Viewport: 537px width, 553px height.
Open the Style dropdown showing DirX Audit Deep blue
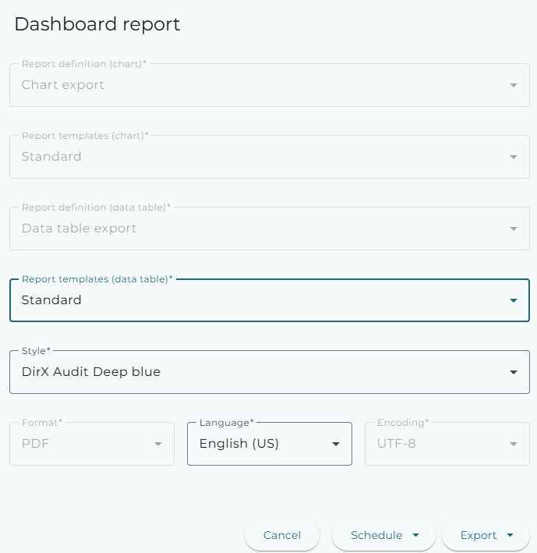tap(270, 372)
